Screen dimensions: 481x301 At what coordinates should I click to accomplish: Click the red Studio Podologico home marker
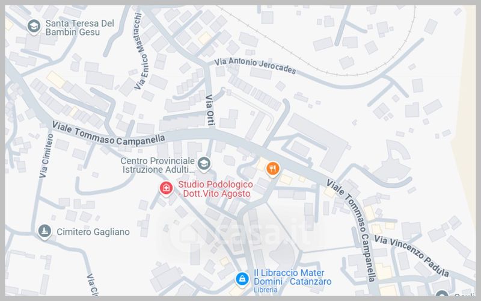[166, 188]
